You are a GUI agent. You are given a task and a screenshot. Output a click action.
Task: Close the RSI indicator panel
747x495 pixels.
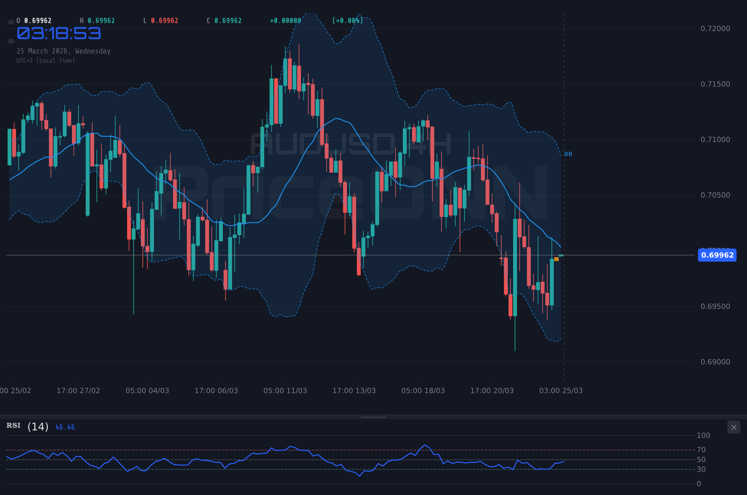tap(734, 427)
